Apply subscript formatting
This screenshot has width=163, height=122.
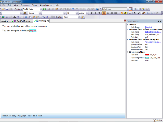pos(135,13)
